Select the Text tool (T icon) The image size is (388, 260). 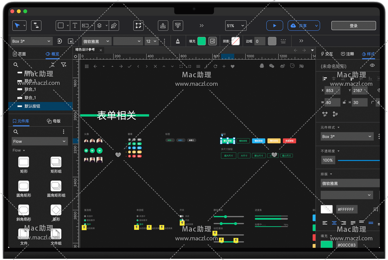(75, 26)
